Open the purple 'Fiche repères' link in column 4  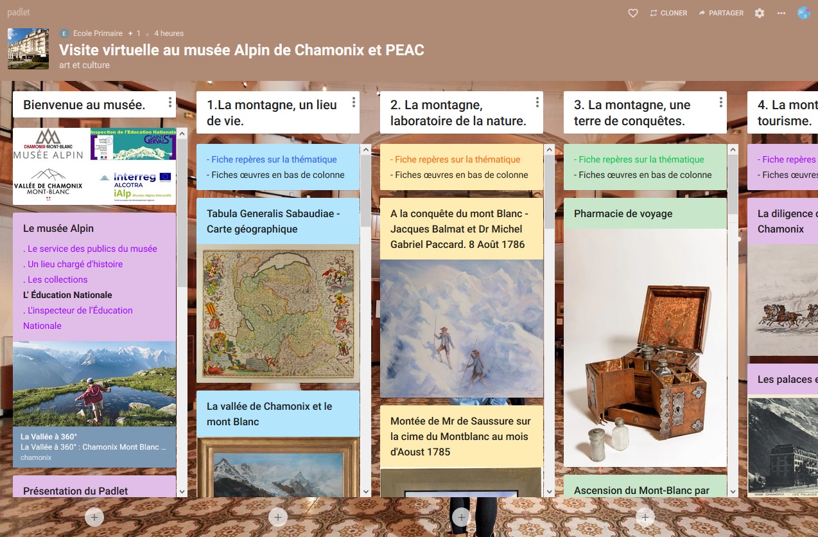(789, 159)
